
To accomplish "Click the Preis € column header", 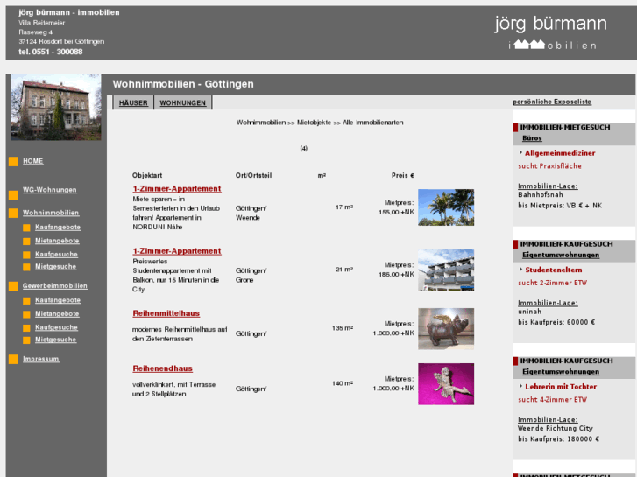I will tap(402, 175).
